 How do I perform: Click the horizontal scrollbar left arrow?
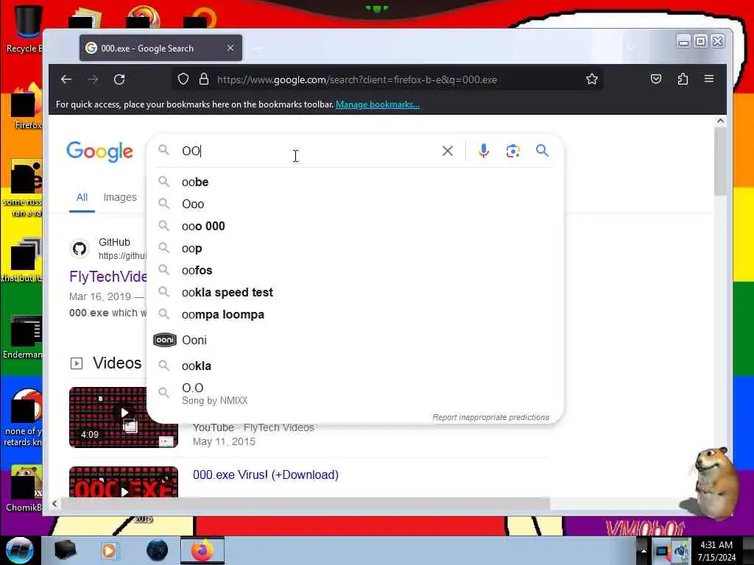pyautogui.click(x=54, y=503)
